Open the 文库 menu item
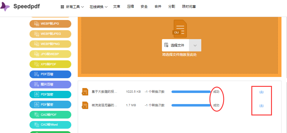Screen dimensions: 287x133 pos(116,6)
